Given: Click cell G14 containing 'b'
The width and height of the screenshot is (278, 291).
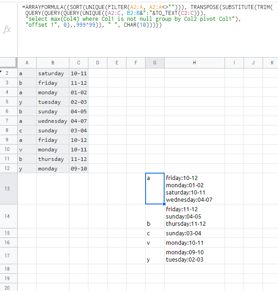Looking at the screenshot, I should point(155,216).
